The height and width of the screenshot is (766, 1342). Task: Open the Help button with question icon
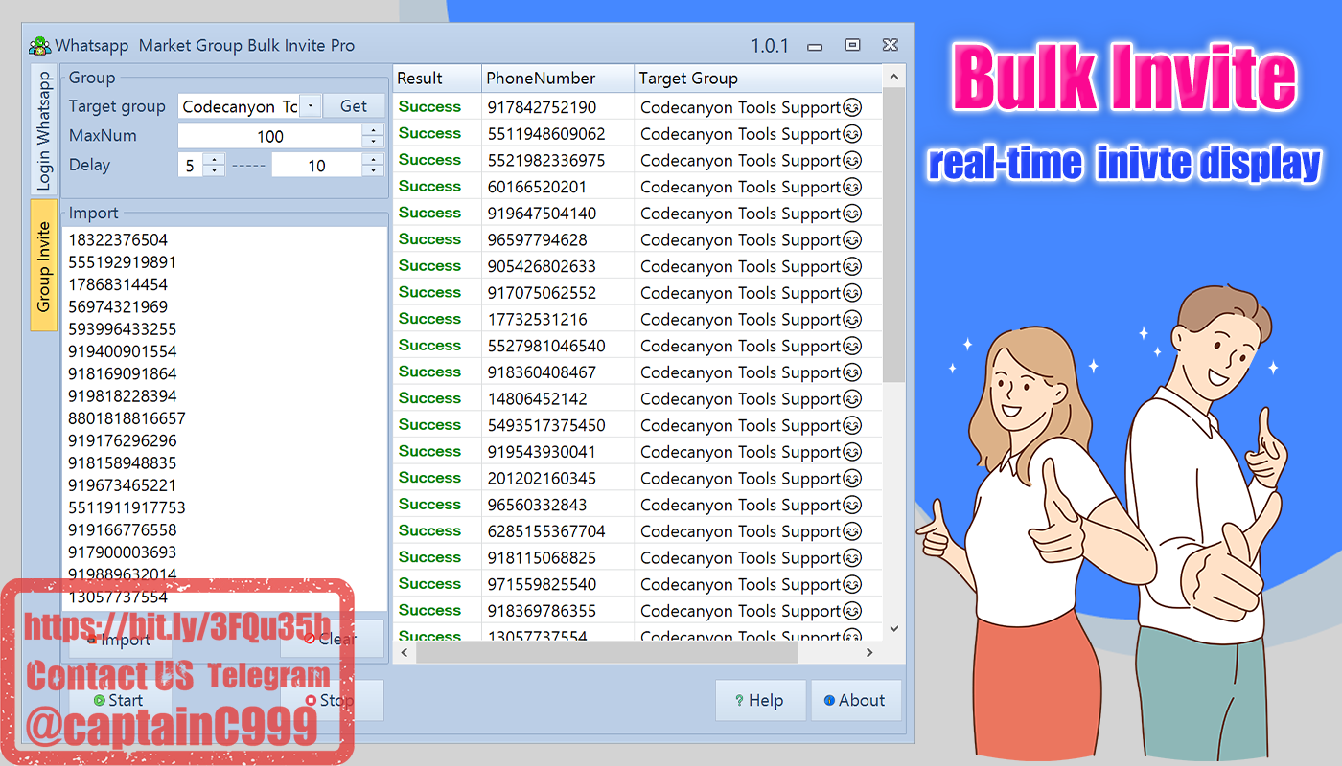pyautogui.click(x=759, y=700)
